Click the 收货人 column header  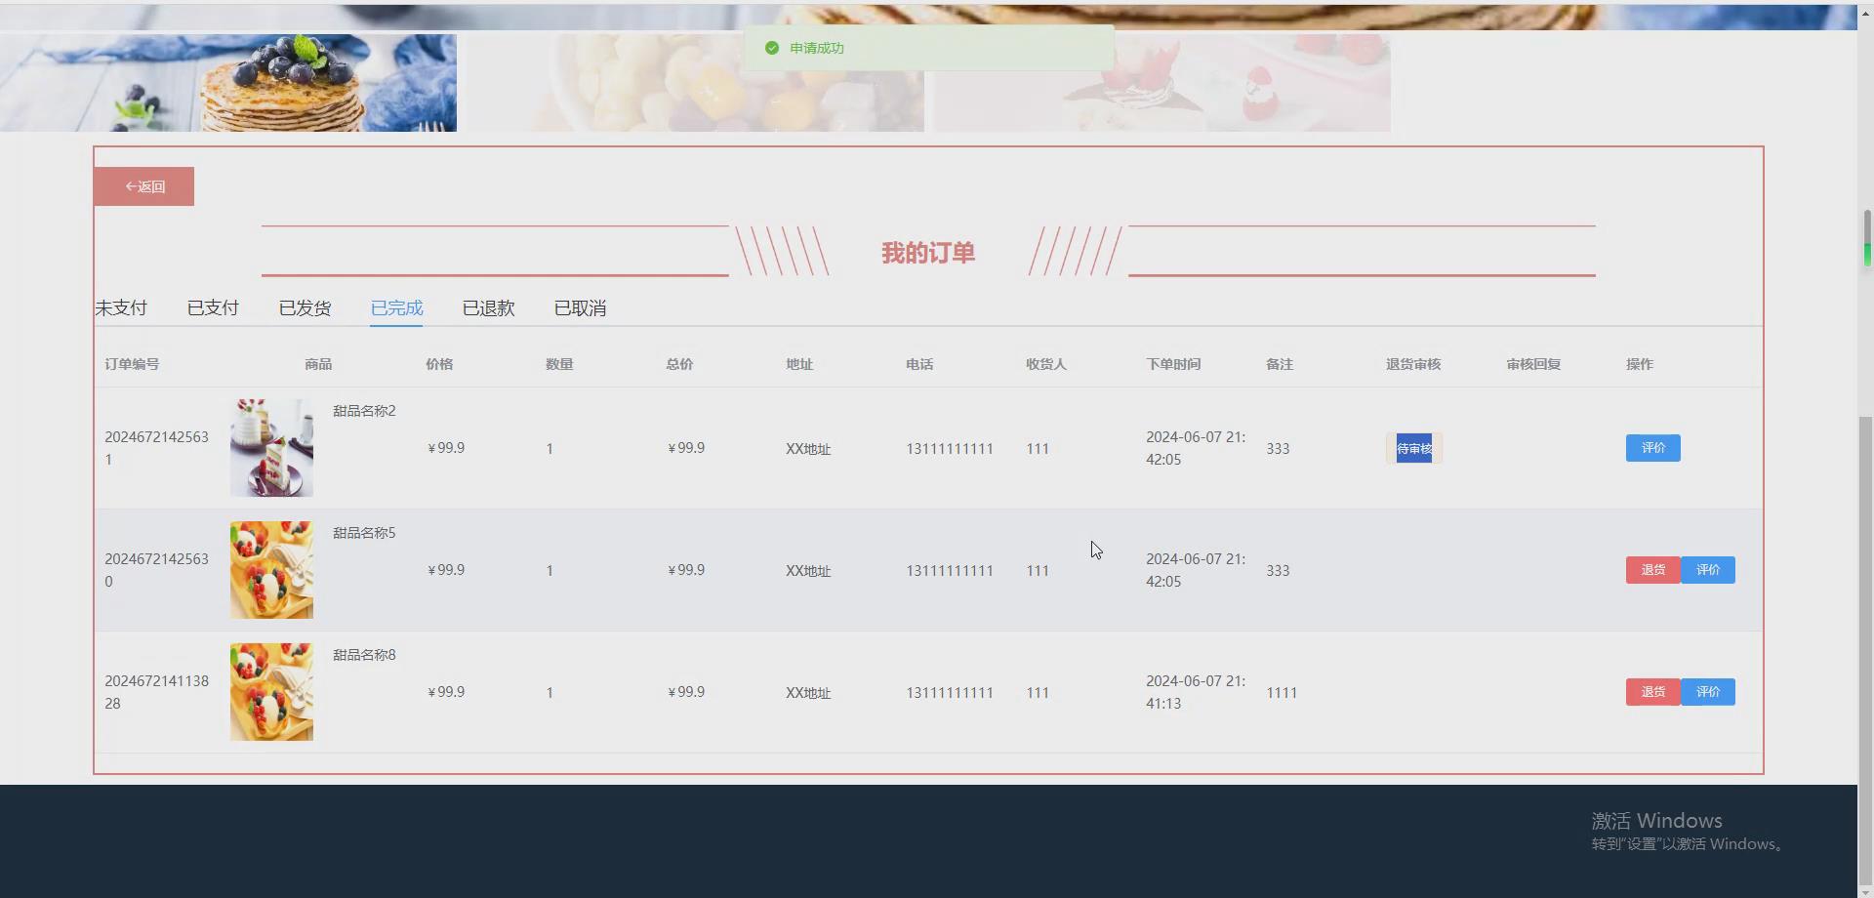[x=1046, y=364]
